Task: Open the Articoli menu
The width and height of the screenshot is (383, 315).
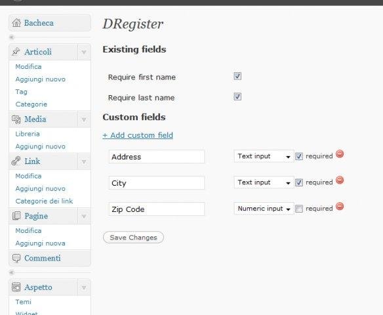Action: point(38,52)
